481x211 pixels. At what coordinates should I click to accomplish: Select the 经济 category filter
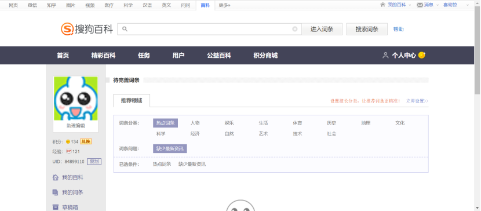195,134
